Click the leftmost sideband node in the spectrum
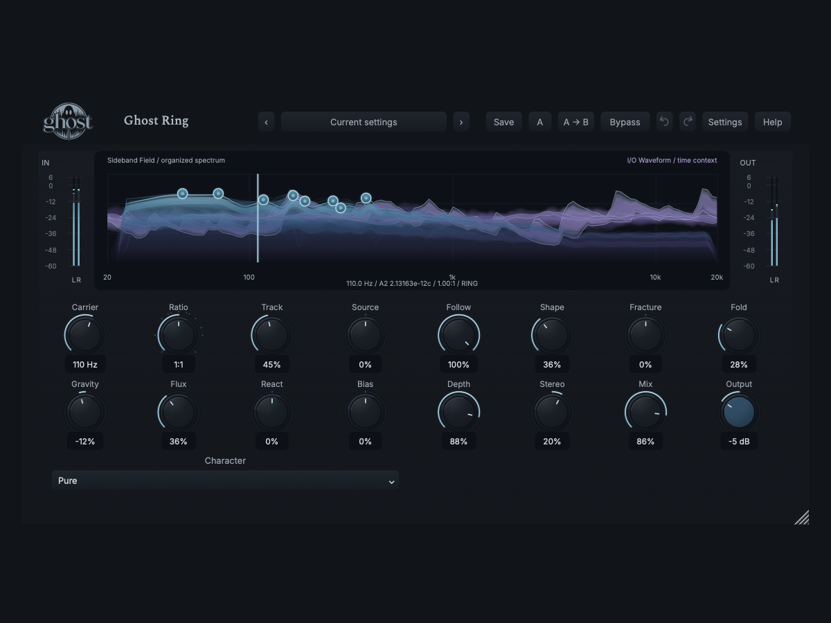This screenshot has height=623, width=831. (x=182, y=194)
